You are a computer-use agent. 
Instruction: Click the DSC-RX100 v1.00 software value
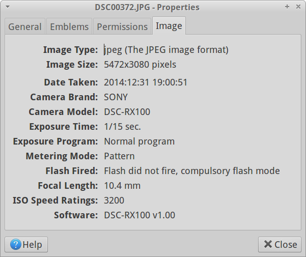[140, 215]
